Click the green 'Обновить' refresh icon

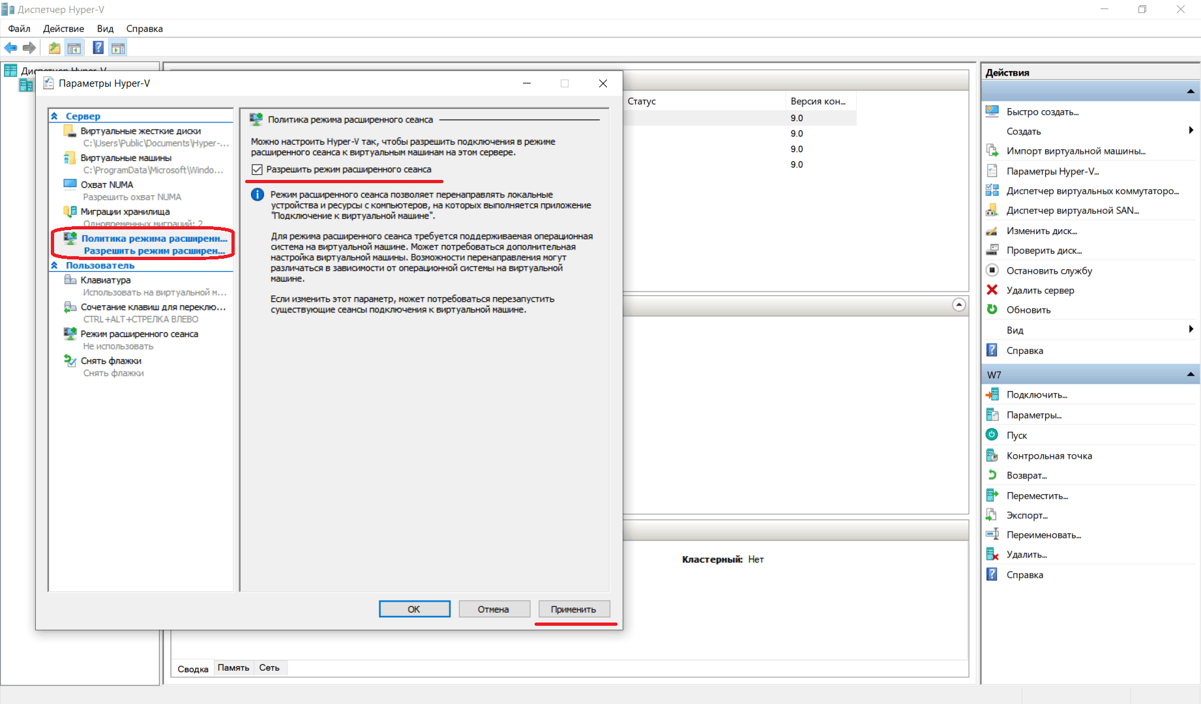[x=992, y=309]
